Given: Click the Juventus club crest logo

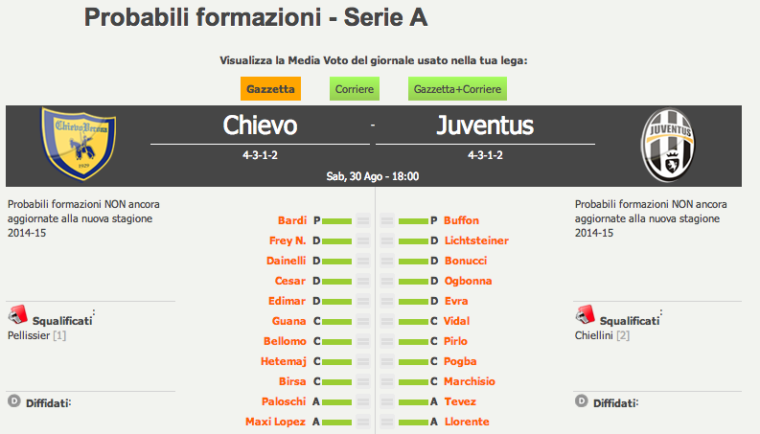Looking at the screenshot, I should pos(668,146).
